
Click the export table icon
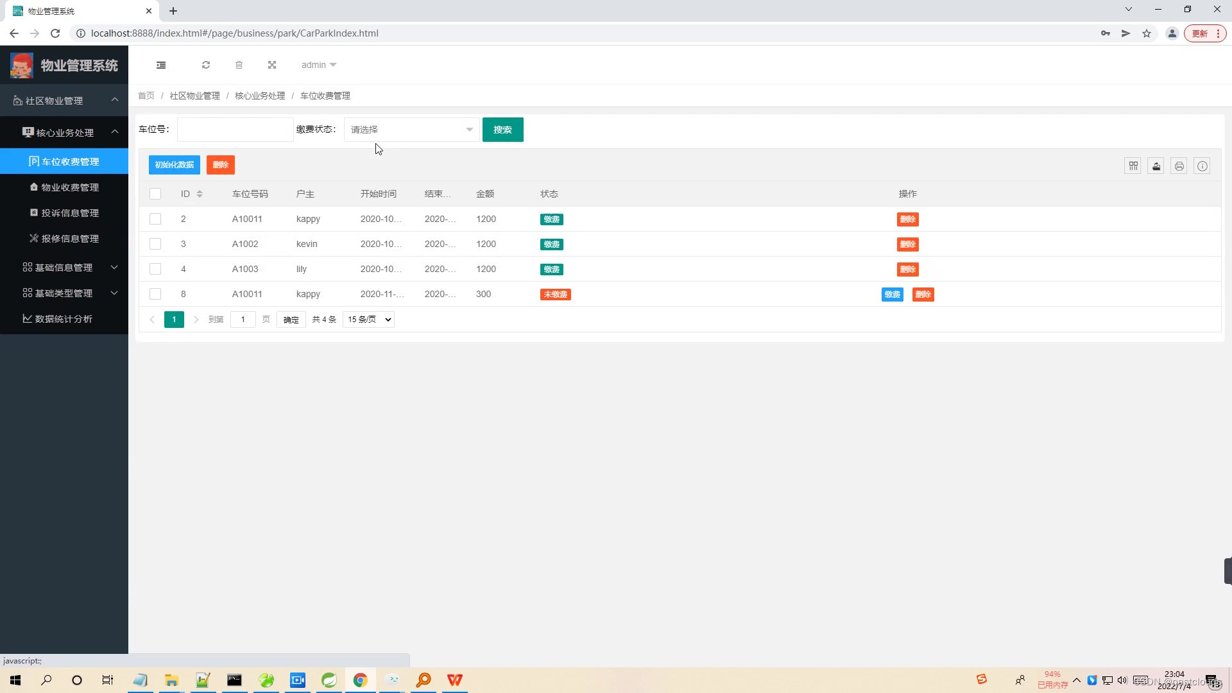pyautogui.click(x=1156, y=166)
